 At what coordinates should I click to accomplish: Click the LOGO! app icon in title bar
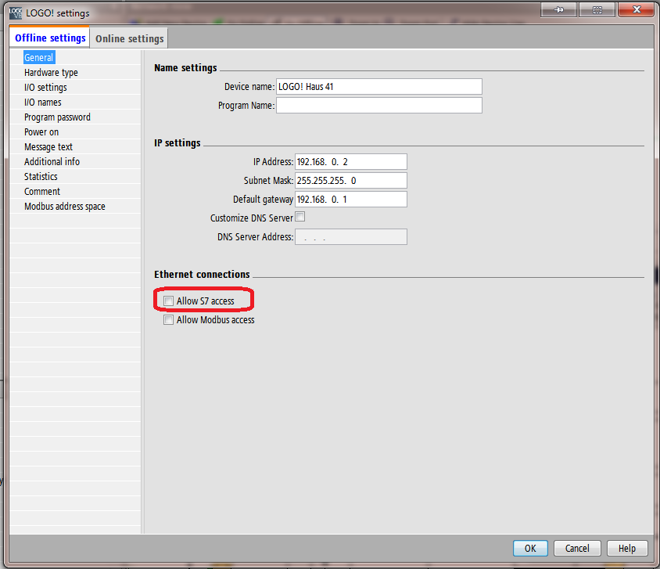click(16, 13)
